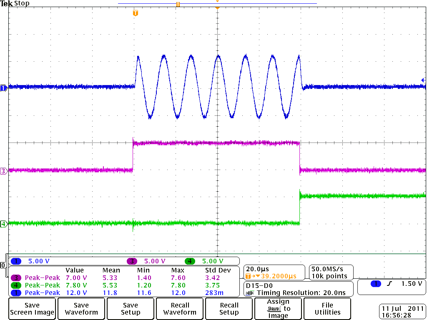Click the 1.50 V trigger level value

pyautogui.click(x=412, y=284)
